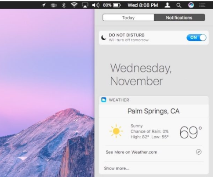
Task: Close Notification Center via list icon
Action: 202,5
